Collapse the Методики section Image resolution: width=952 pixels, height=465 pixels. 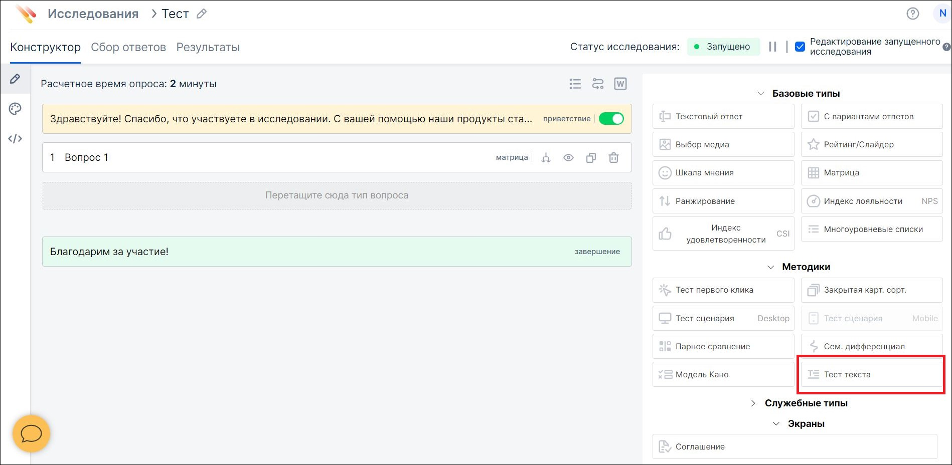[771, 267]
